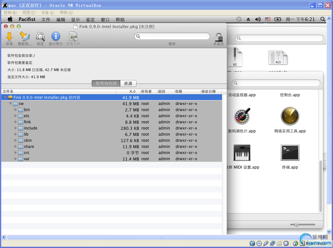Open the 鉴定 menu

(x=90, y=20)
